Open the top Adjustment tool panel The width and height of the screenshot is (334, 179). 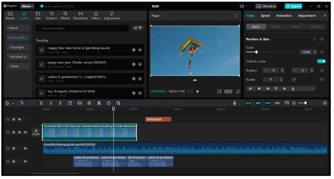pyautogui.click(x=112, y=16)
